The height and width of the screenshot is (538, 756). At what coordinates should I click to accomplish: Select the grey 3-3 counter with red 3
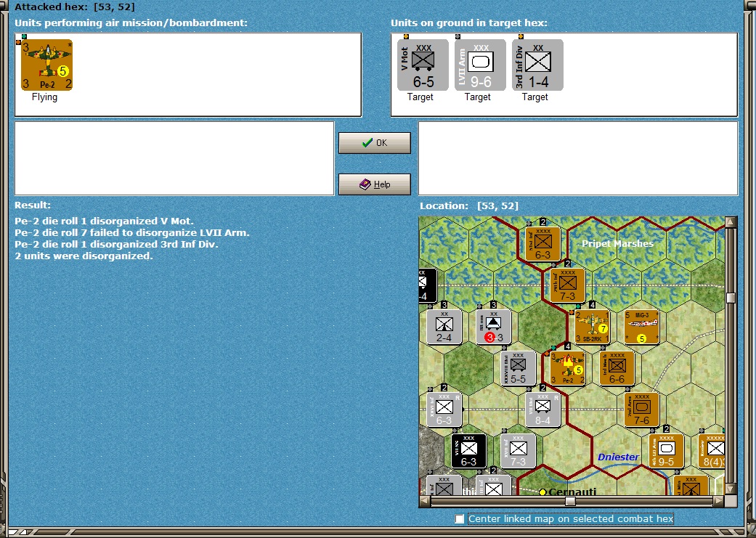pyautogui.click(x=494, y=327)
